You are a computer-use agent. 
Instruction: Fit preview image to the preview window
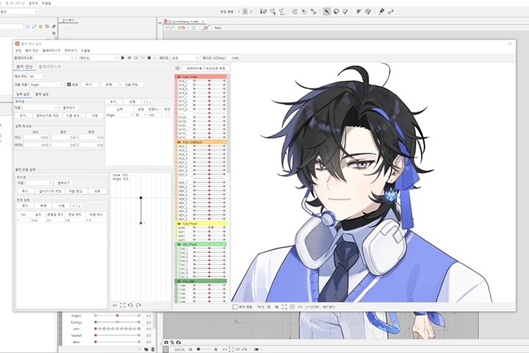[x=284, y=307]
